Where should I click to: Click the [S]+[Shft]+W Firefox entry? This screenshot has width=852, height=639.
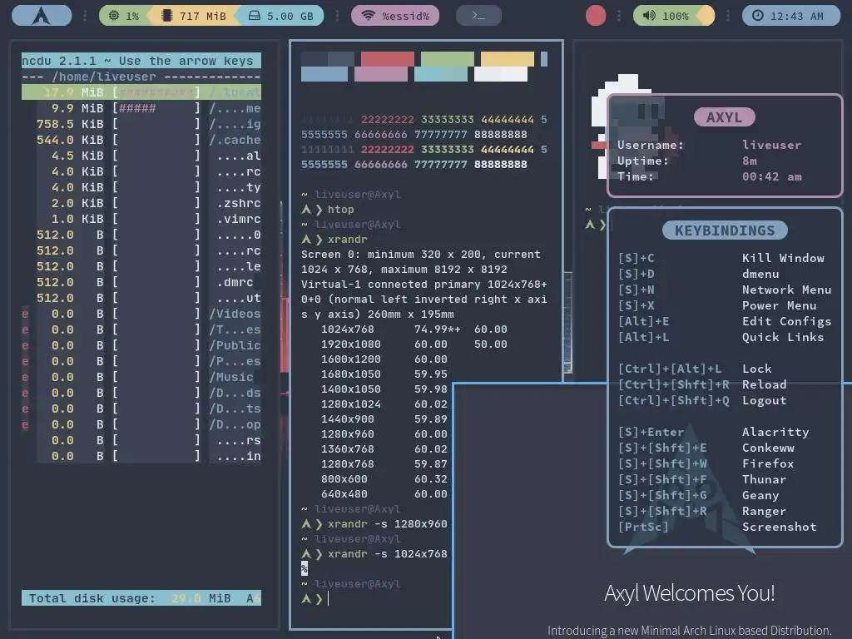pyautogui.click(x=706, y=463)
